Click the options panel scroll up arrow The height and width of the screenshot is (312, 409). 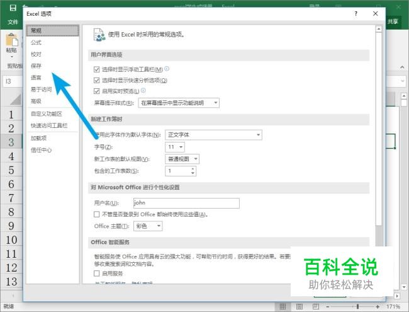tap(379, 29)
